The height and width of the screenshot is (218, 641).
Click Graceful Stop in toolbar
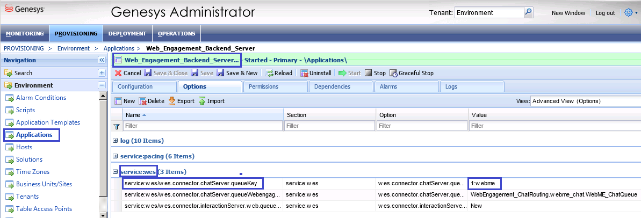tap(412, 73)
